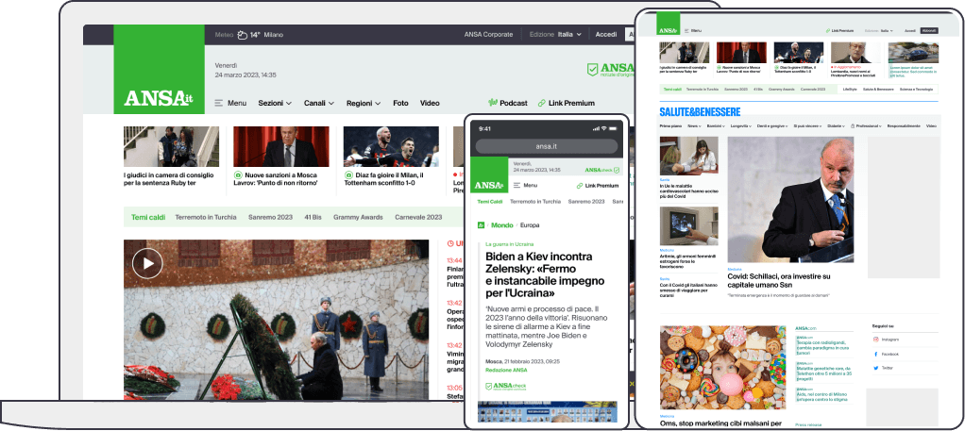Select 41 Bis topic on laptop
965x431 pixels.
pos(313,217)
